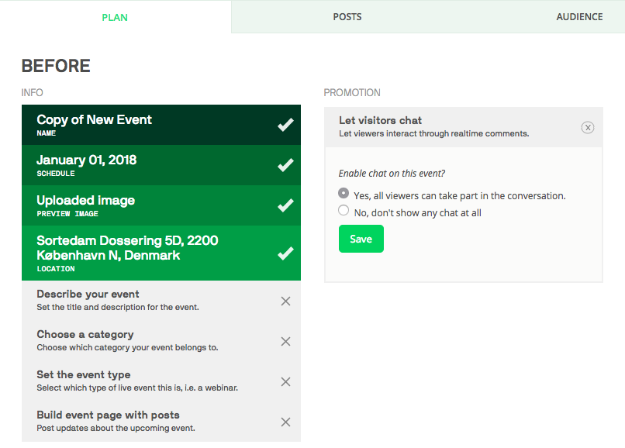Close the Let visitors chat panel
Screen dimensions: 625x448
point(588,128)
